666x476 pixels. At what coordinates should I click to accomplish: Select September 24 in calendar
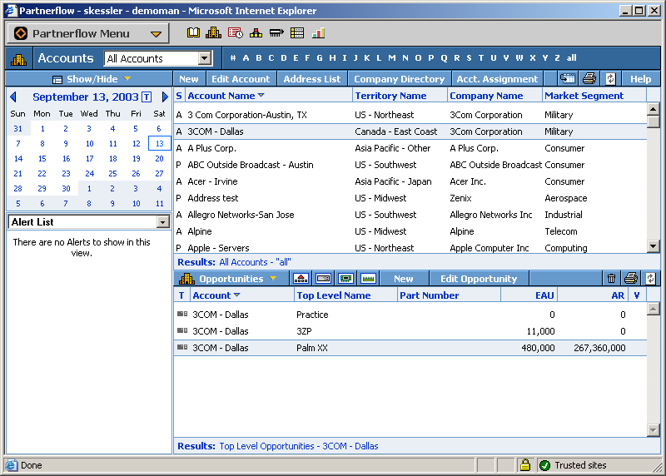[89, 173]
